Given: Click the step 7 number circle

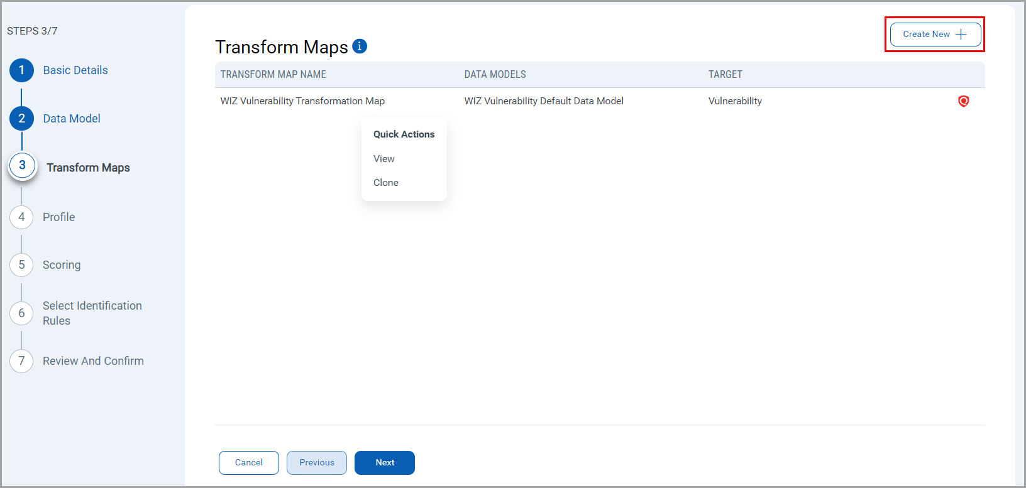Looking at the screenshot, I should 22,361.
